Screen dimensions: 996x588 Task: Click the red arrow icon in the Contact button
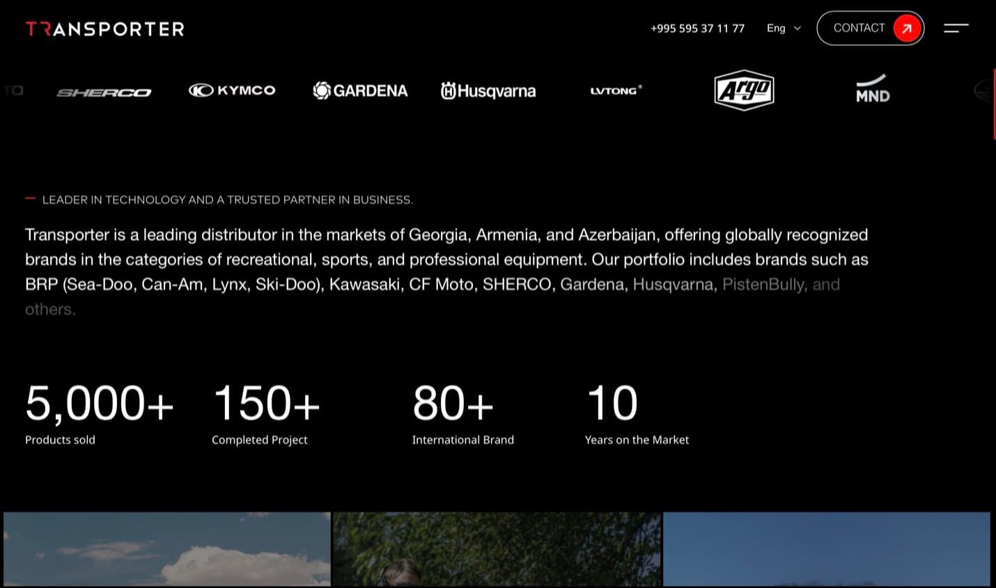point(907,29)
